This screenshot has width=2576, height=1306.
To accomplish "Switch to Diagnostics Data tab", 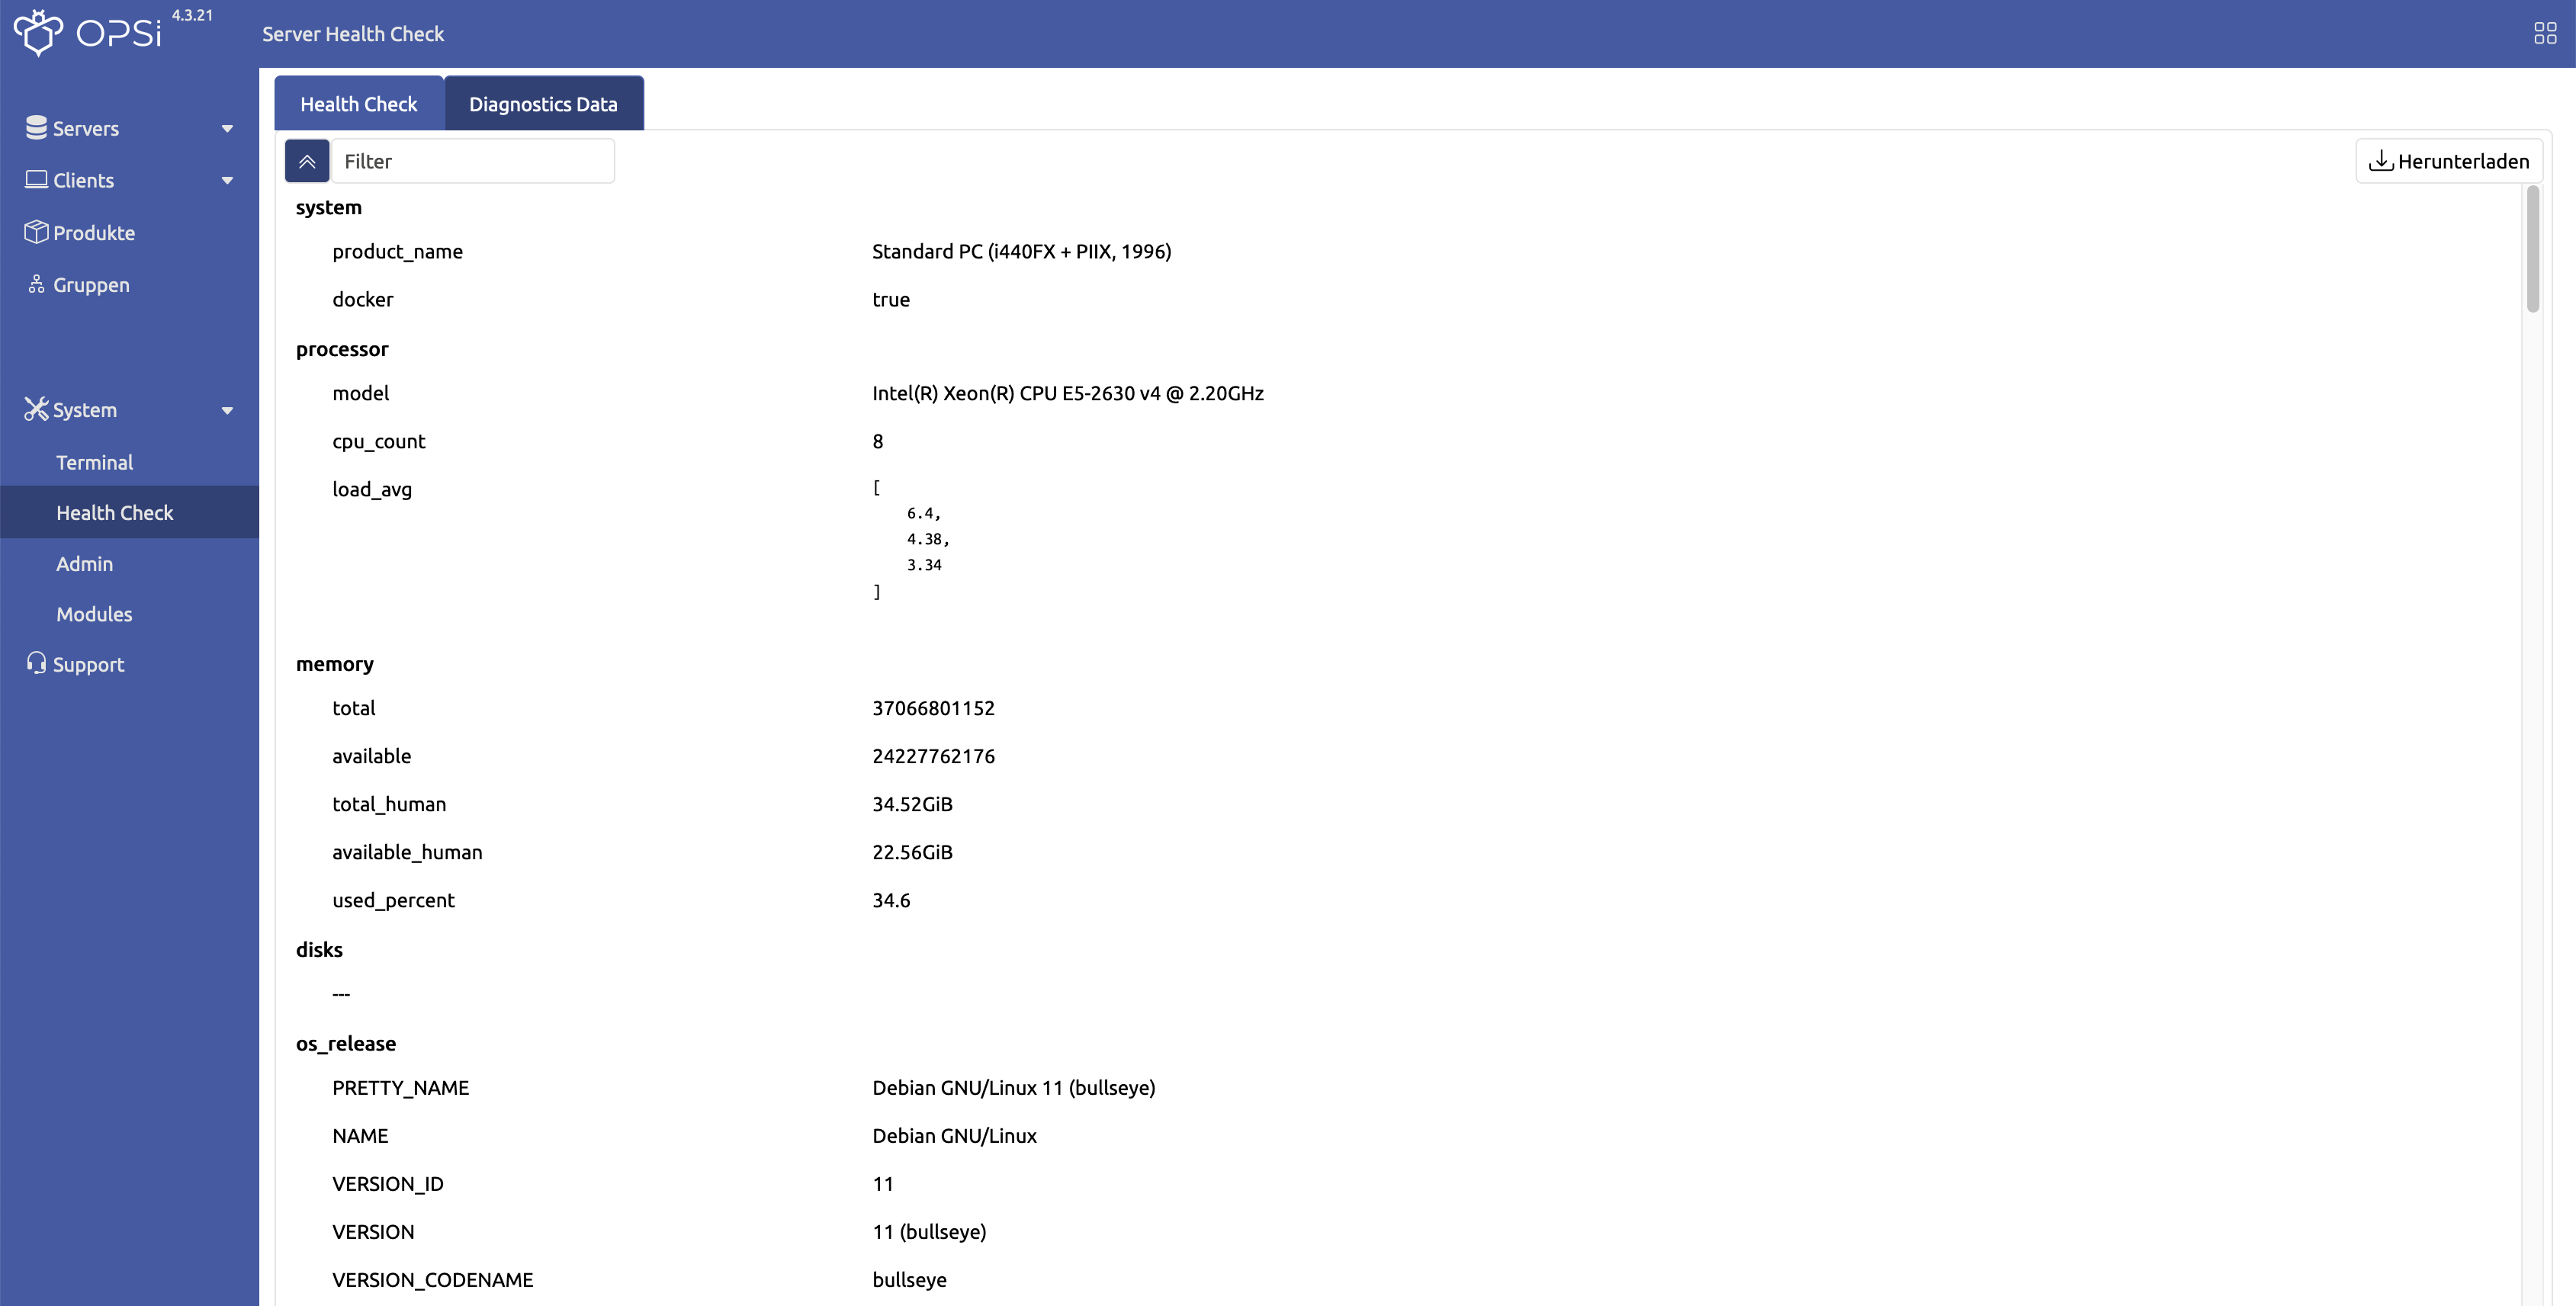I will [543, 103].
